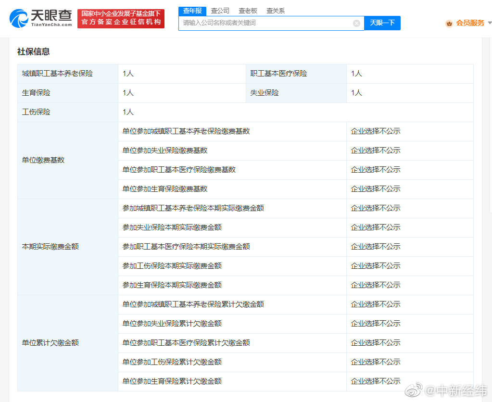Select 参加失业保险本期实际缴费金额 text

pos(172,227)
